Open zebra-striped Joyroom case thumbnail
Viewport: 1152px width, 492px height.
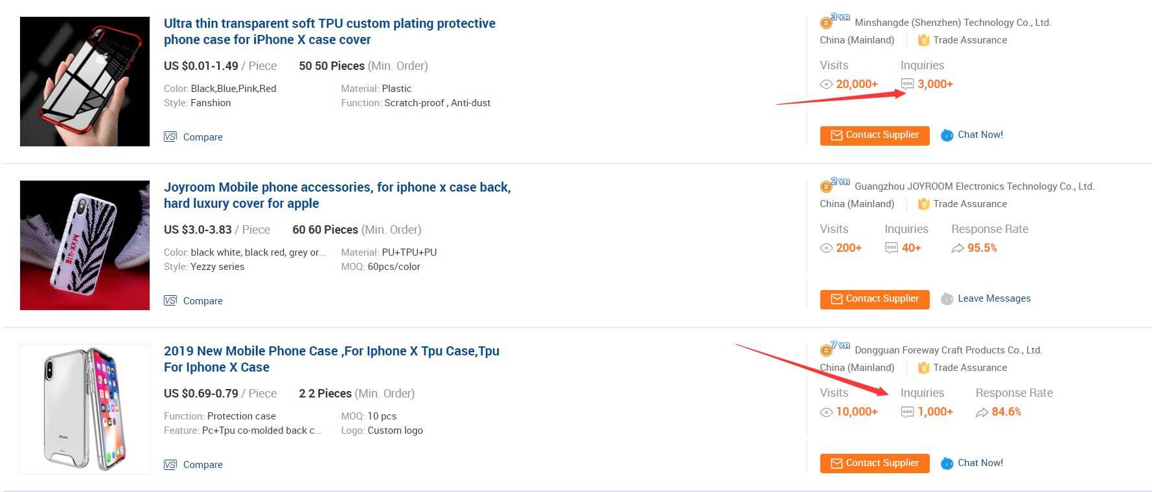click(x=85, y=245)
